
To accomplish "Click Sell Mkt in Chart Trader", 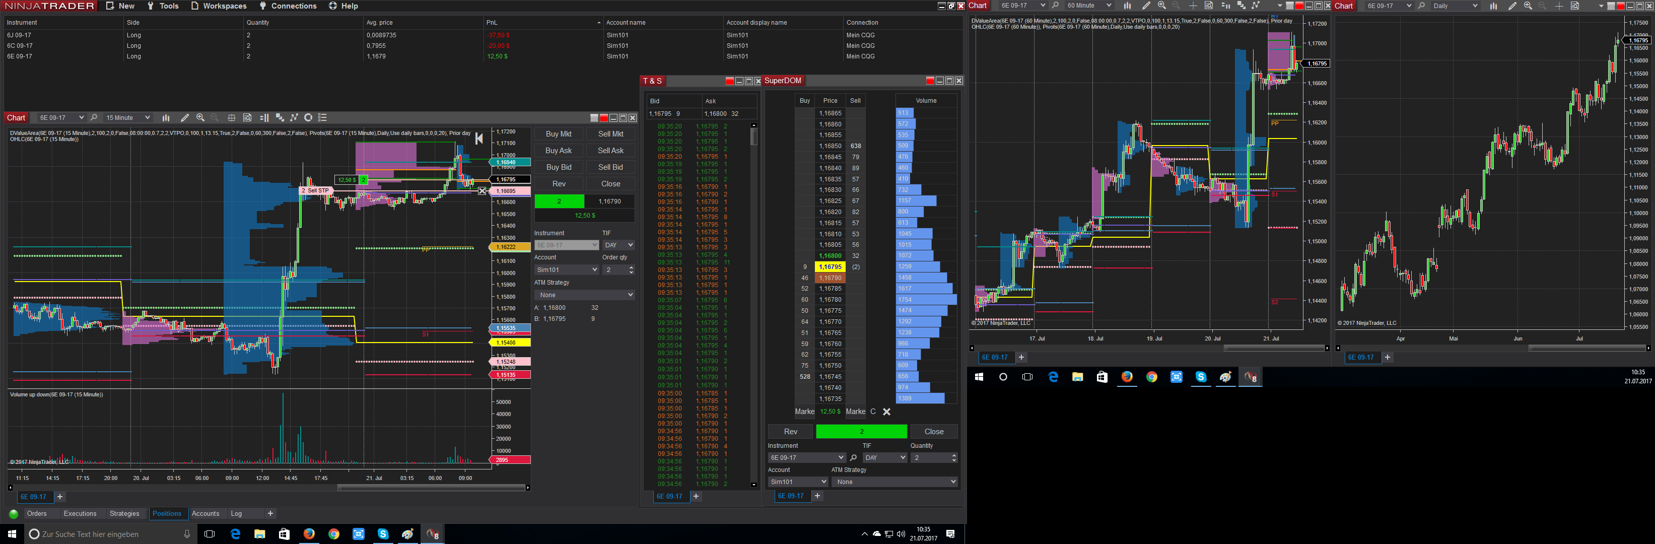I will (610, 133).
